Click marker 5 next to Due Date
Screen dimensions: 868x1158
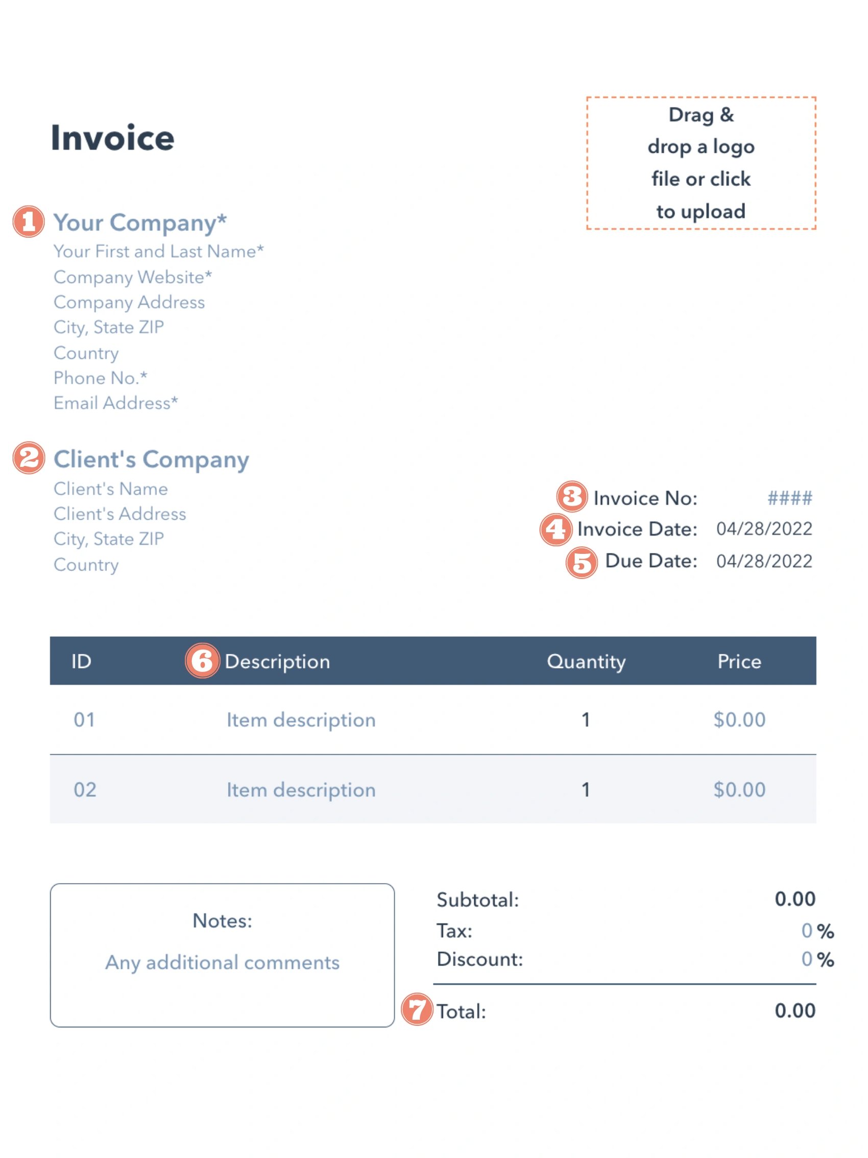(x=581, y=563)
